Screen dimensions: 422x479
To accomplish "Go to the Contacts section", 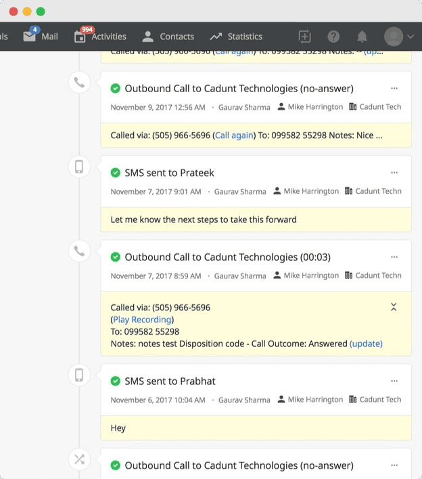I will click(168, 37).
